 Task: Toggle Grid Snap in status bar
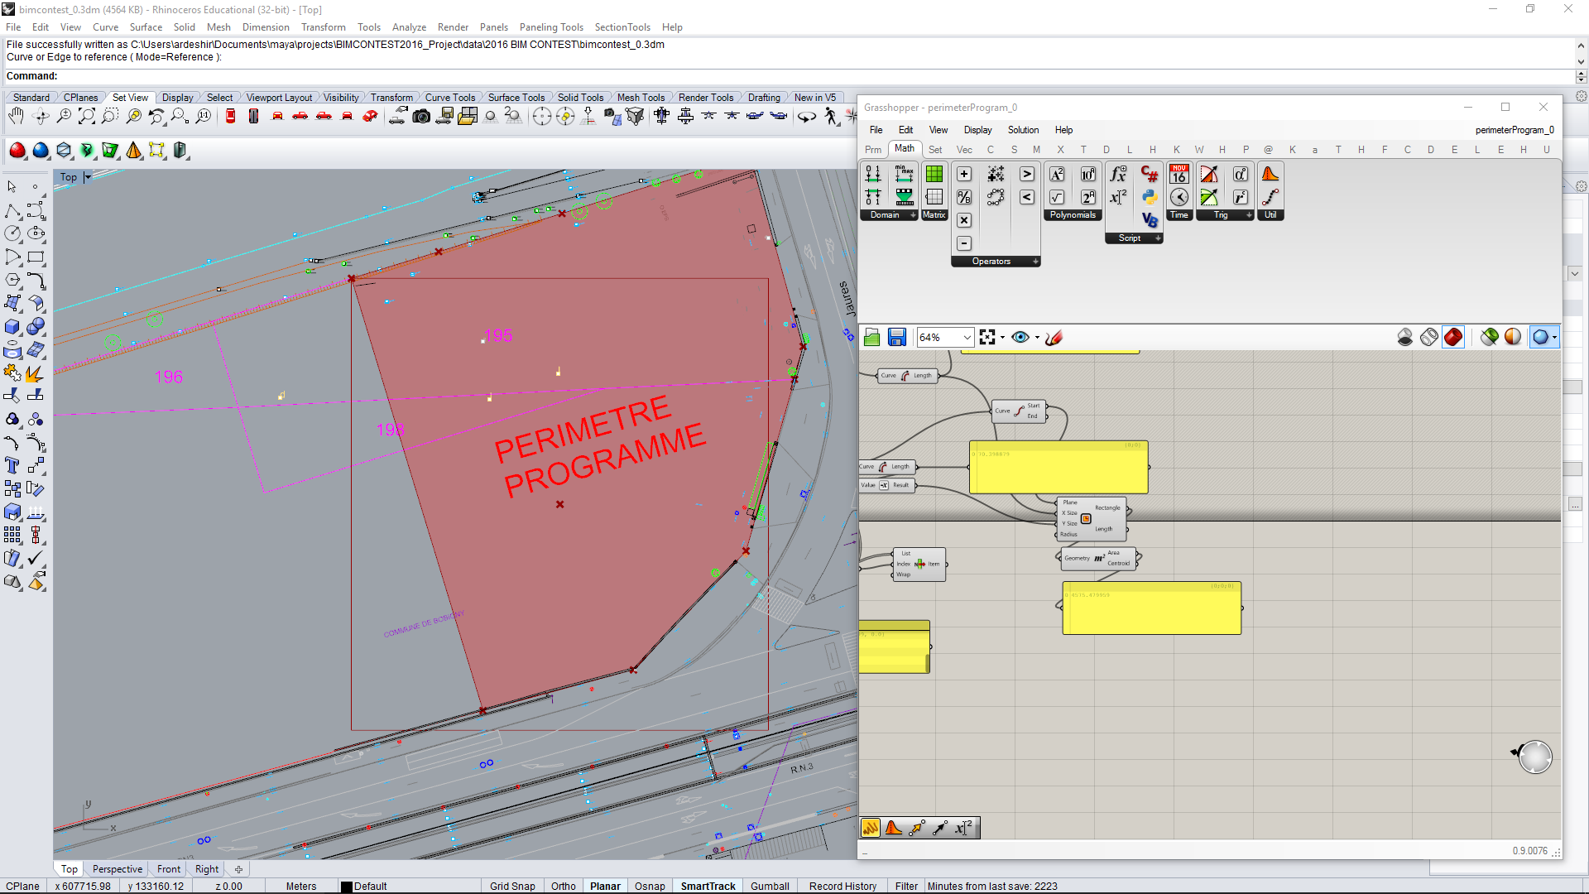(x=511, y=886)
